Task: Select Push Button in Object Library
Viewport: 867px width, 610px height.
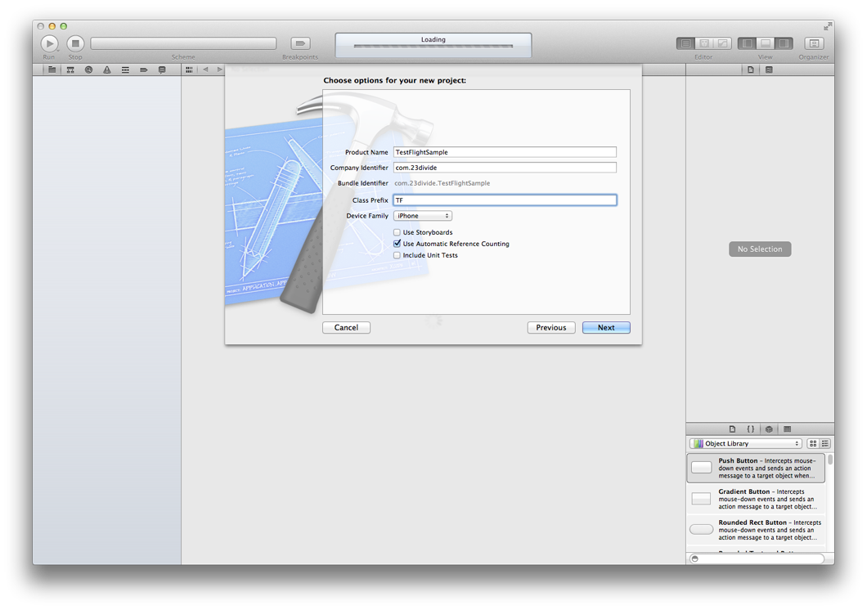Action: tap(756, 468)
